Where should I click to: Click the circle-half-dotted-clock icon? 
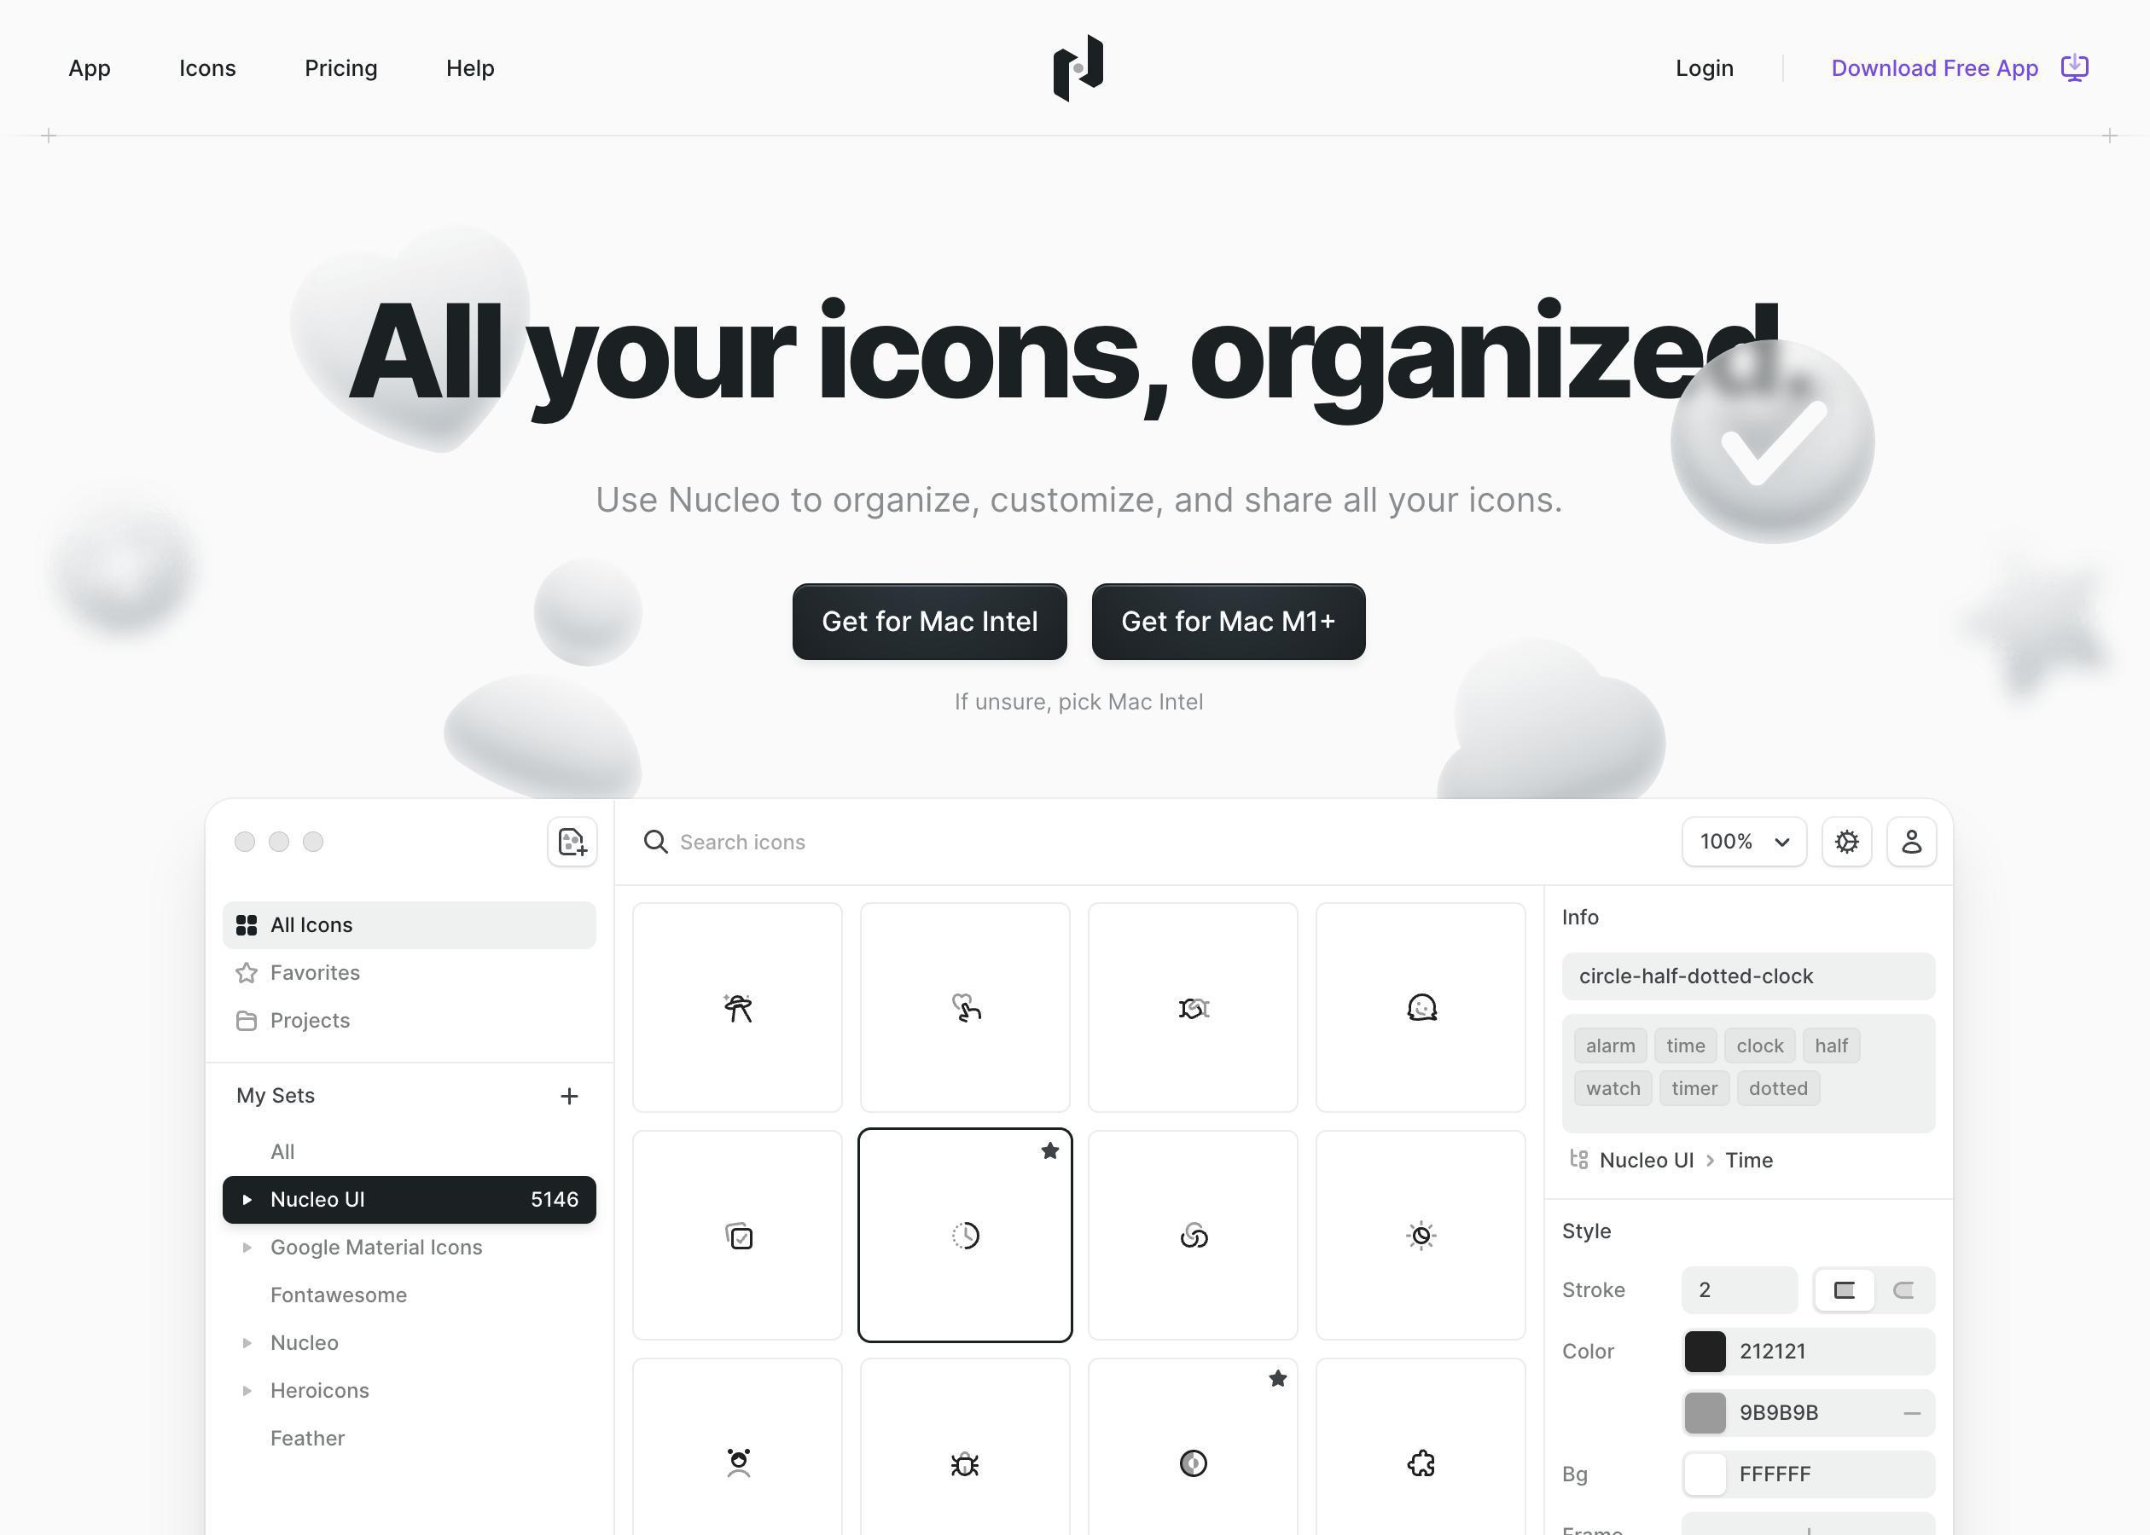pos(964,1234)
